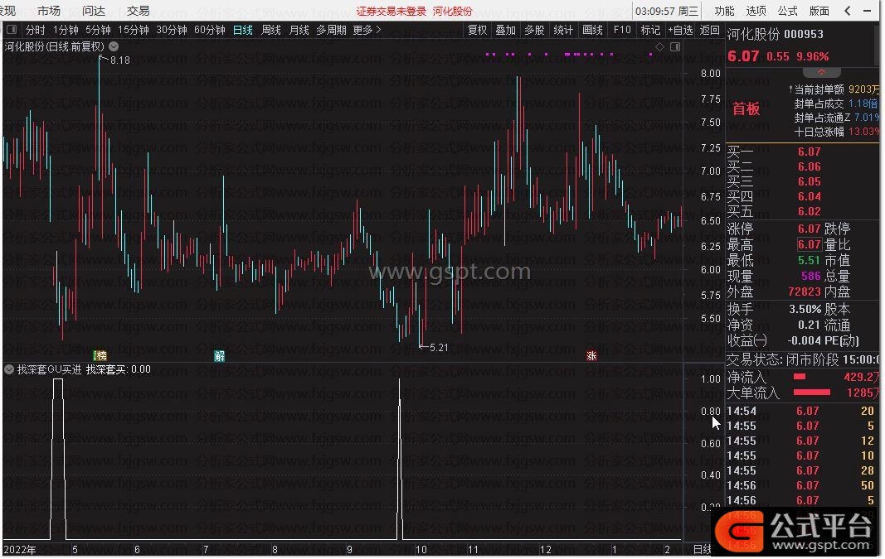885x559 pixels.
Task: Switch to the 1分钟 period
Action: [66, 30]
